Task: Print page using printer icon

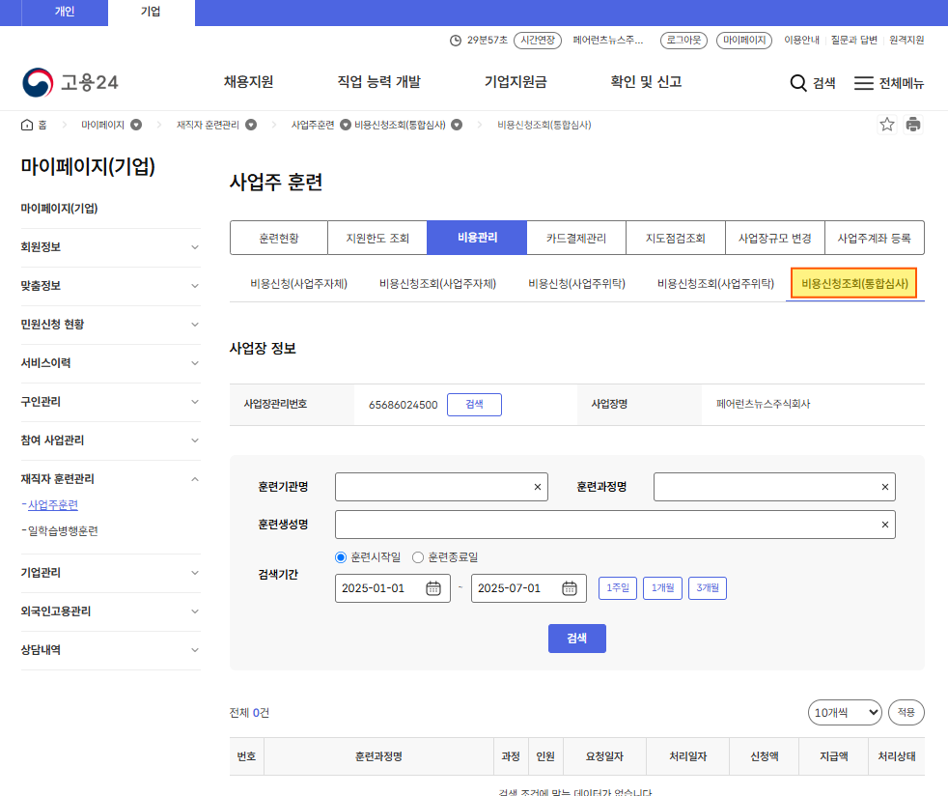Action: tap(913, 125)
